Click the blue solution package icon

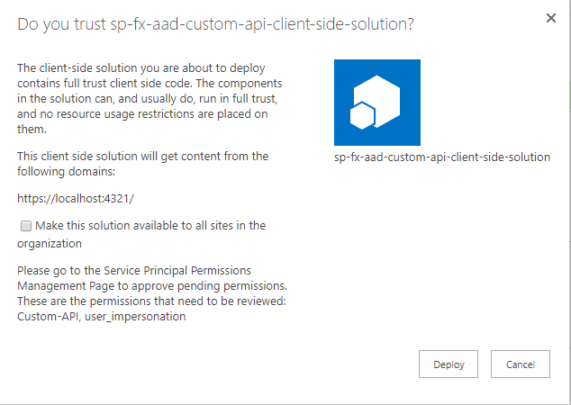point(377,103)
